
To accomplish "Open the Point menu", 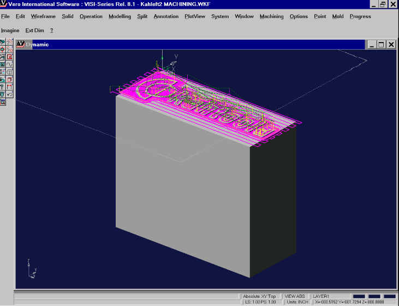I will pos(320,16).
